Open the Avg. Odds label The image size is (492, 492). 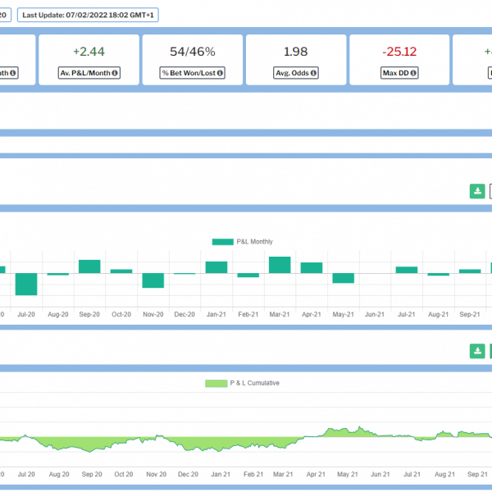[x=296, y=73]
